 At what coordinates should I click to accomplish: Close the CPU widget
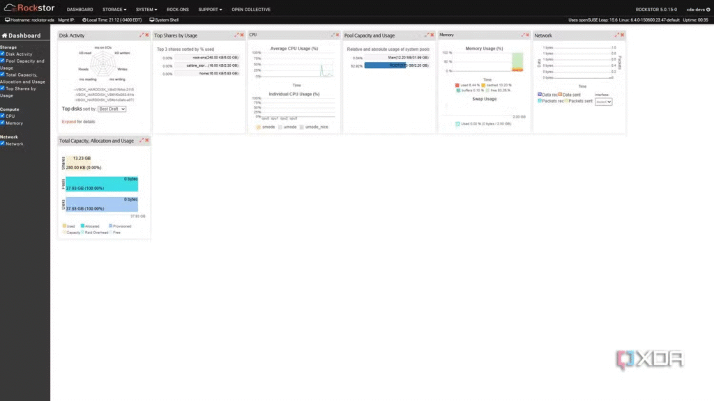tap(337, 35)
